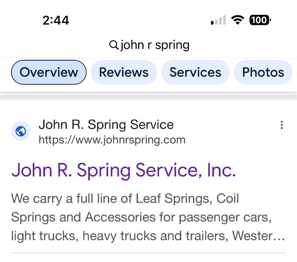Tap the partially visible chip after Photos
This screenshot has width=297, height=262.
coord(295,72)
